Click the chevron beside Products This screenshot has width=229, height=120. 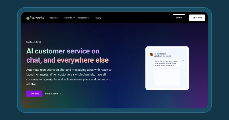click(x=60, y=18)
